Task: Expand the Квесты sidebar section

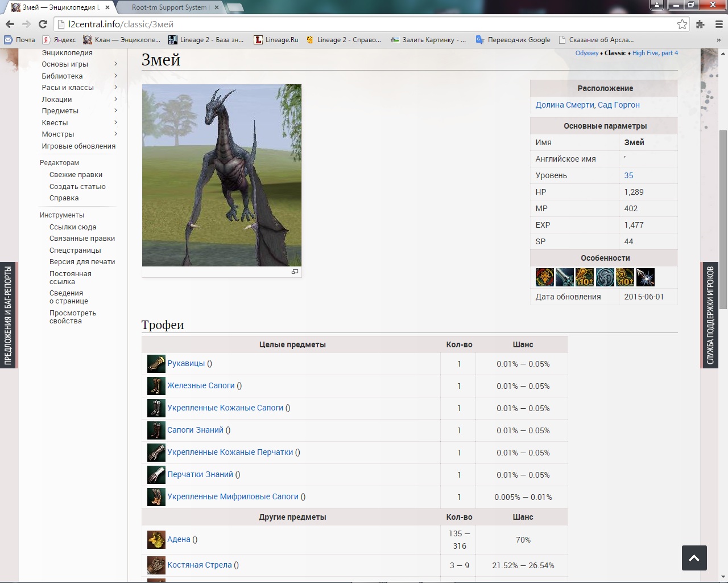Action: [115, 122]
